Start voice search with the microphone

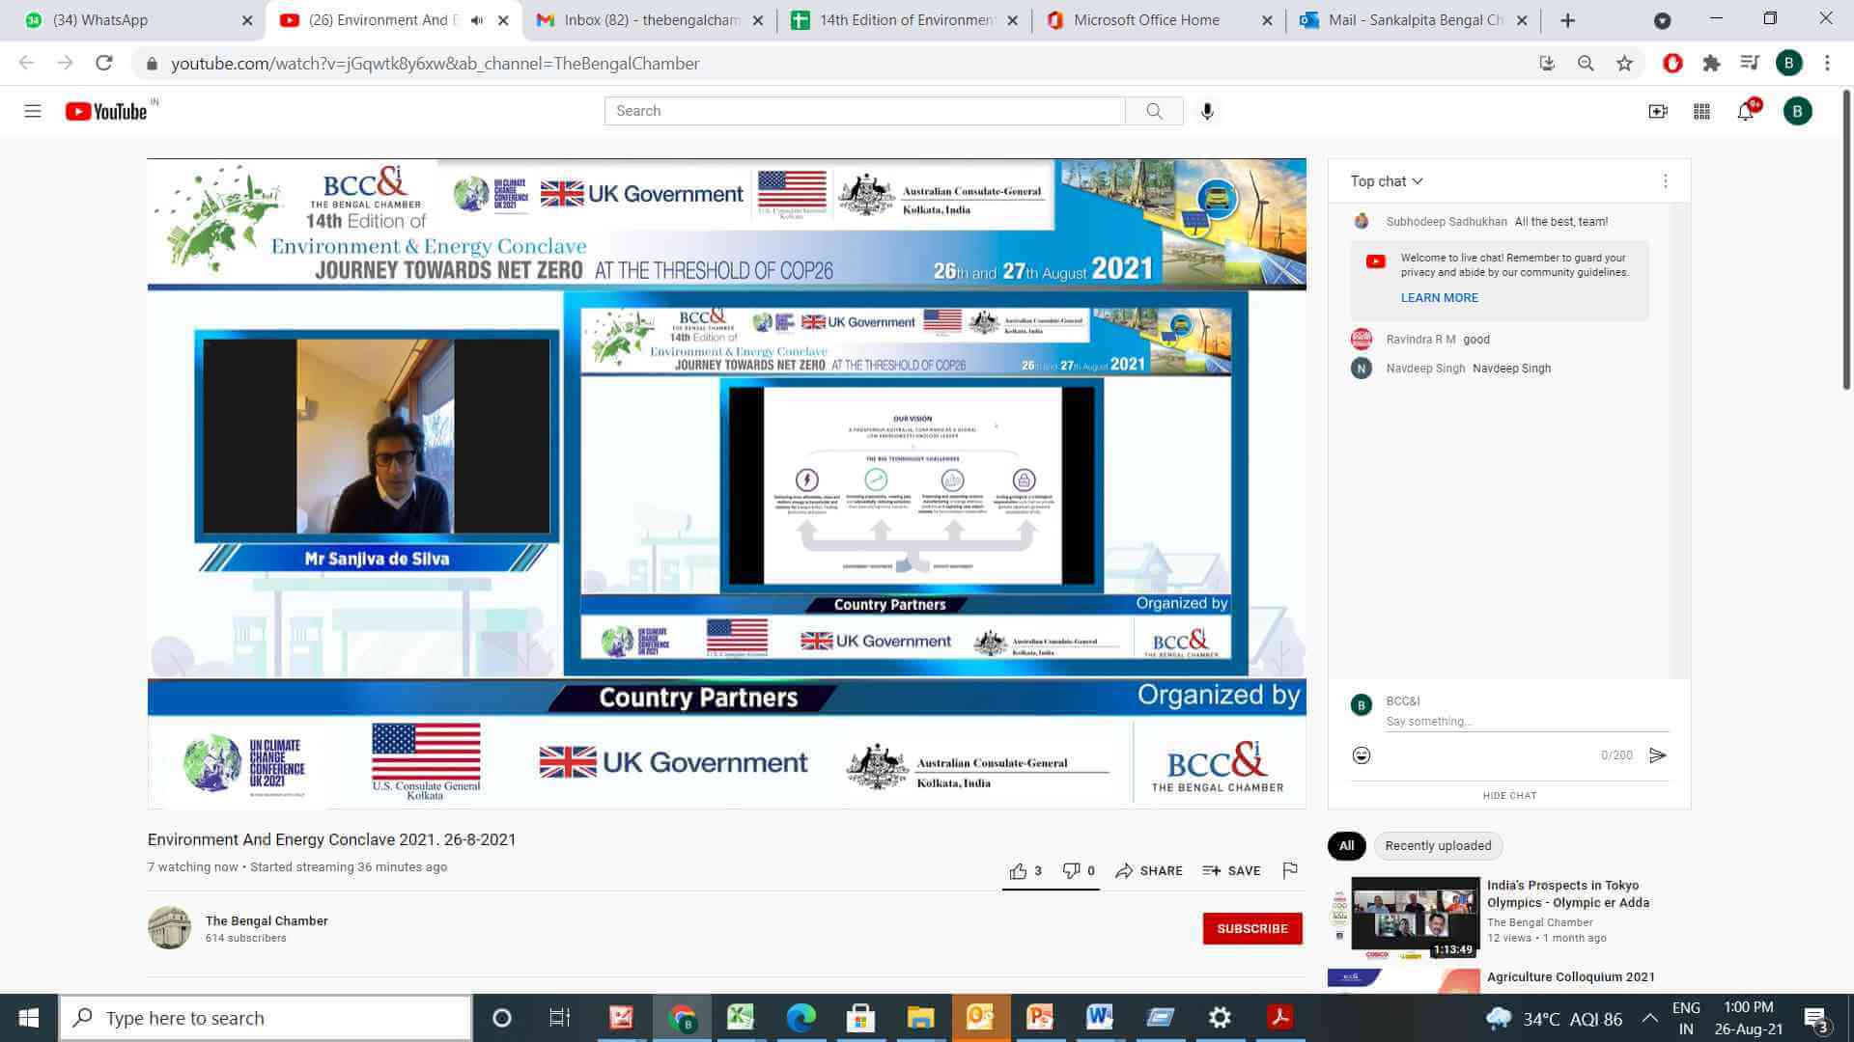1207,111
